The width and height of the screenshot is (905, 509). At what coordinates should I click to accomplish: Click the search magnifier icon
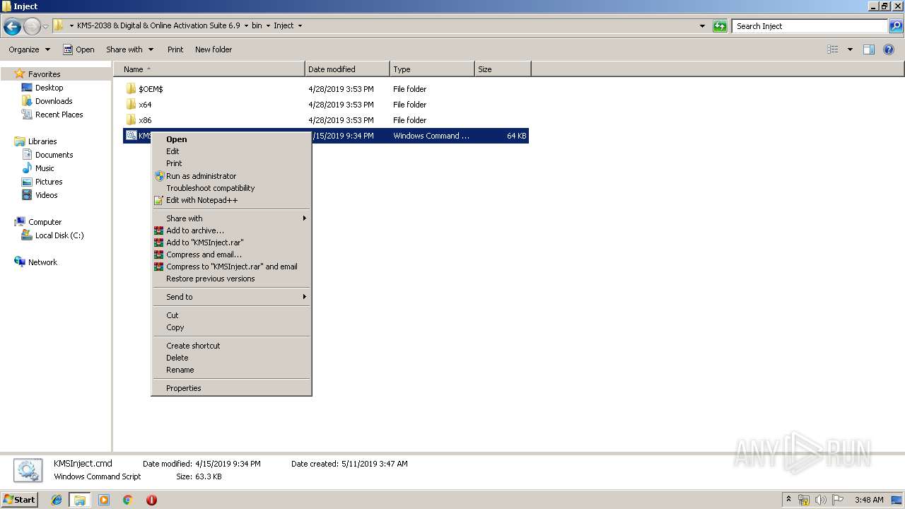[x=896, y=26]
